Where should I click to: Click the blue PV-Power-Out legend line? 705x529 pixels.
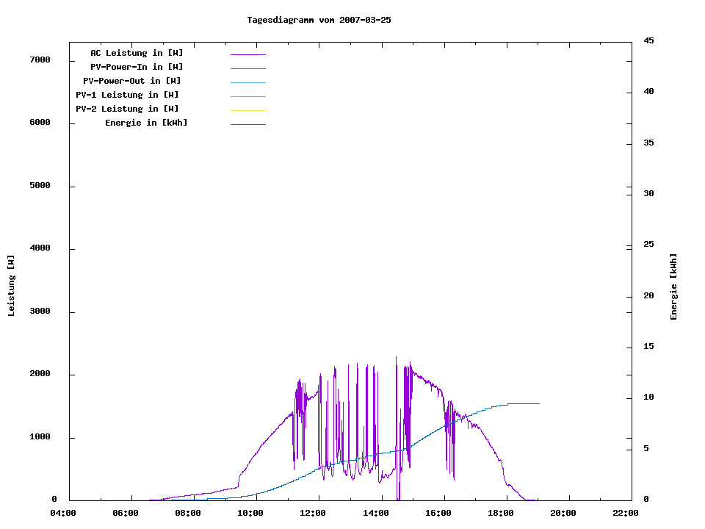coord(247,82)
